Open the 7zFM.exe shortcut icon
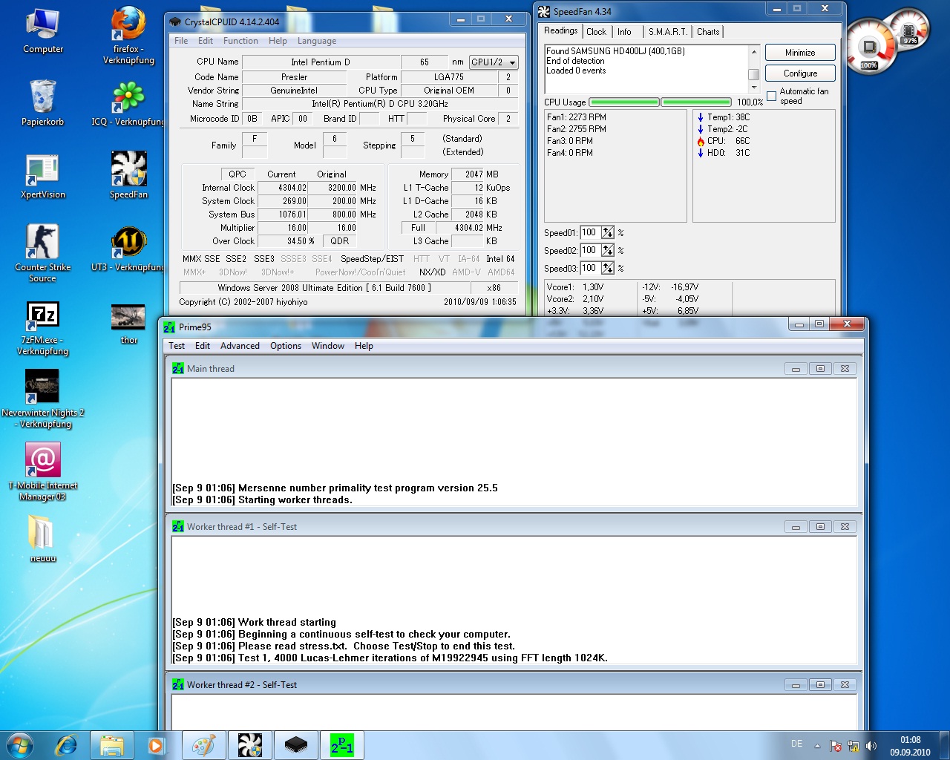The image size is (950, 760). (x=43, y=329)
